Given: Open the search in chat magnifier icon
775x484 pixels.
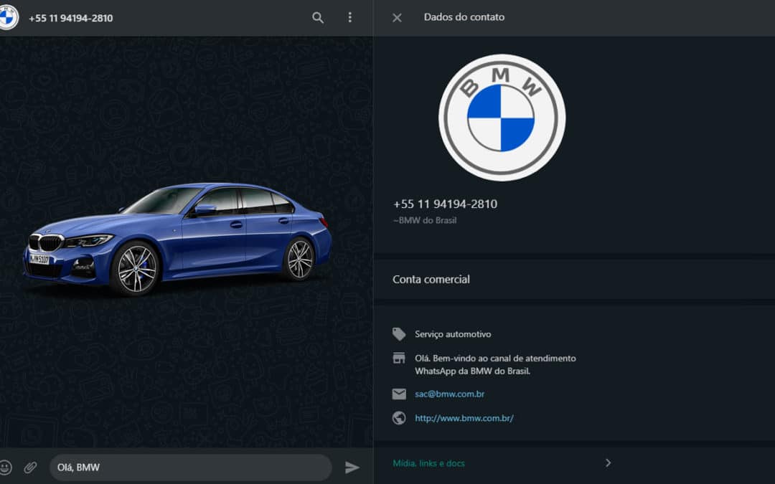Looking at the screenshot, I should [x=318, y=18].
